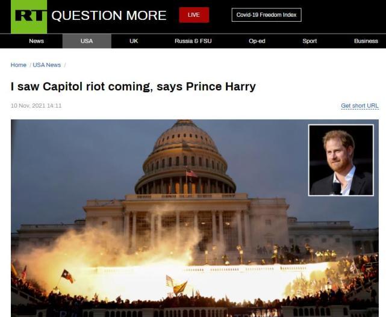Go to the UK section

[x=134, y=41]
